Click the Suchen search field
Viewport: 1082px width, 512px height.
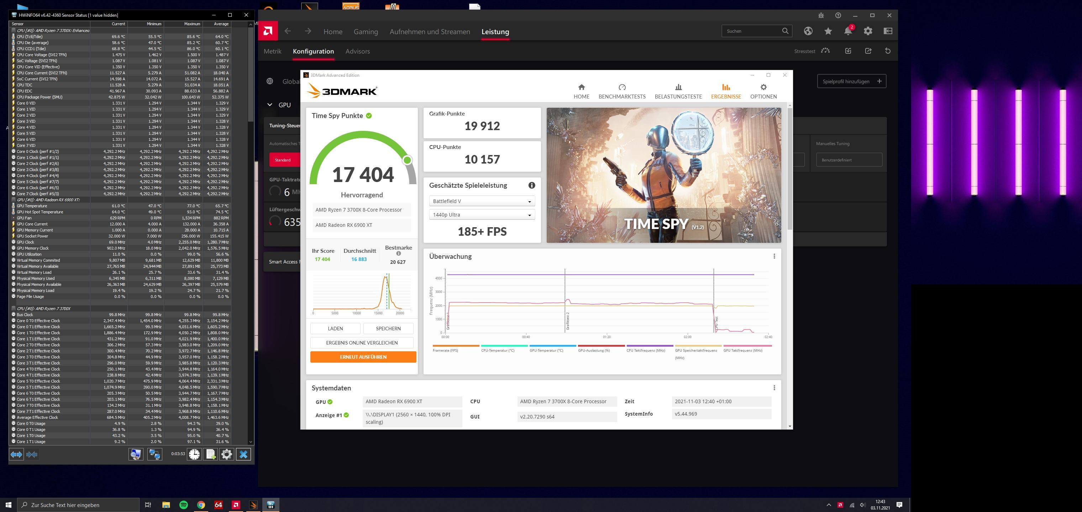[756, 31]
